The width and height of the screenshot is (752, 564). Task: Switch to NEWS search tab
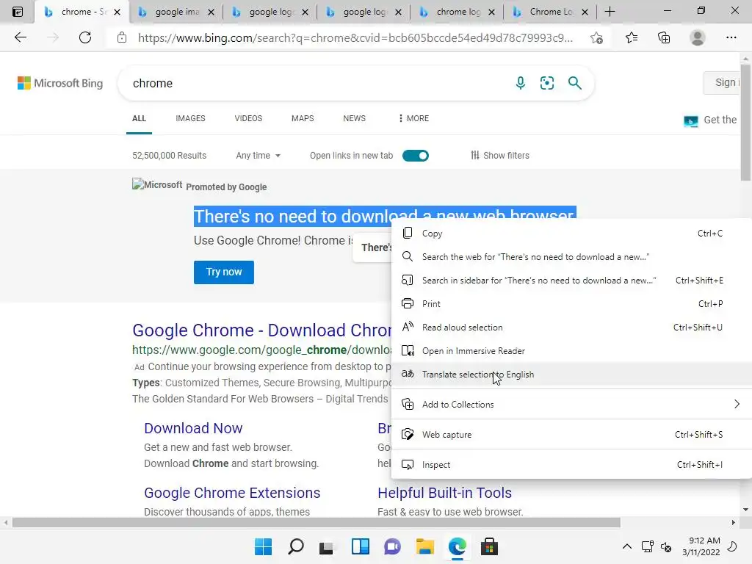[355, 118]
